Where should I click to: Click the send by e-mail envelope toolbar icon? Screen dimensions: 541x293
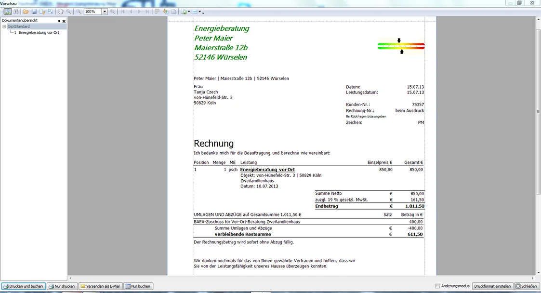[x=195, y=12]
